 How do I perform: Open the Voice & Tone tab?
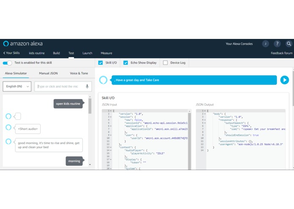tap(79, 73)
